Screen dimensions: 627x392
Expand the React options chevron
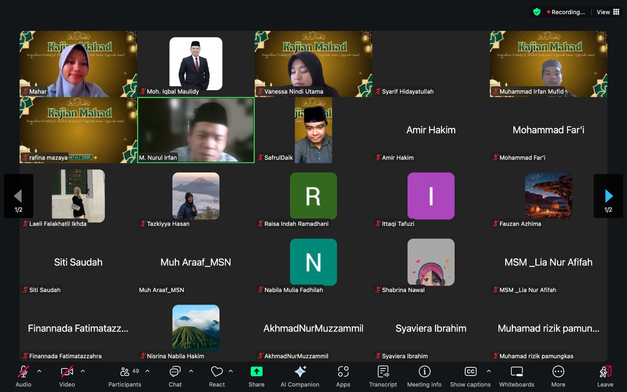[231, 371]
